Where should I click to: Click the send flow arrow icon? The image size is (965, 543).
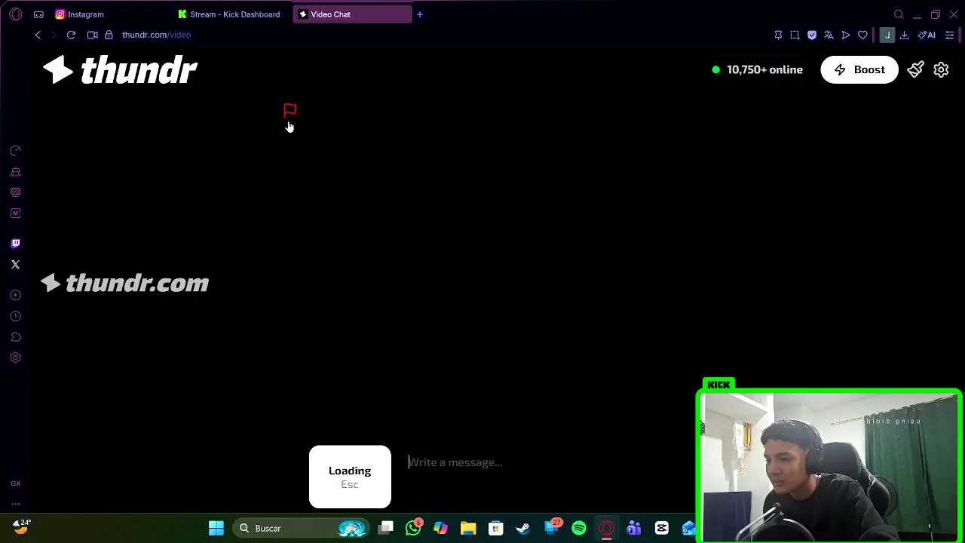pyautogui.click(x=846, y=35)
